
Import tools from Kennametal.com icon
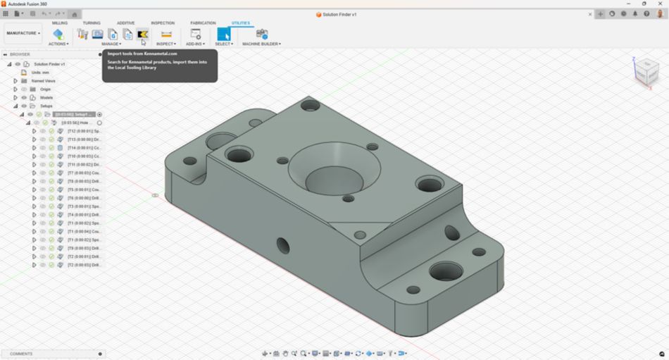tap(142, 34)
